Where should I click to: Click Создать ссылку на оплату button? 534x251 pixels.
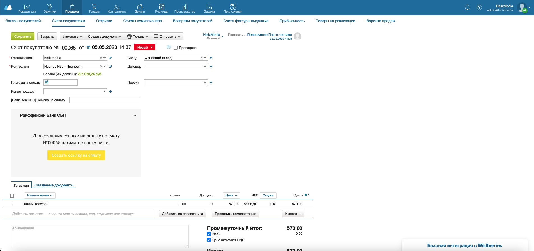coord(76,155)
